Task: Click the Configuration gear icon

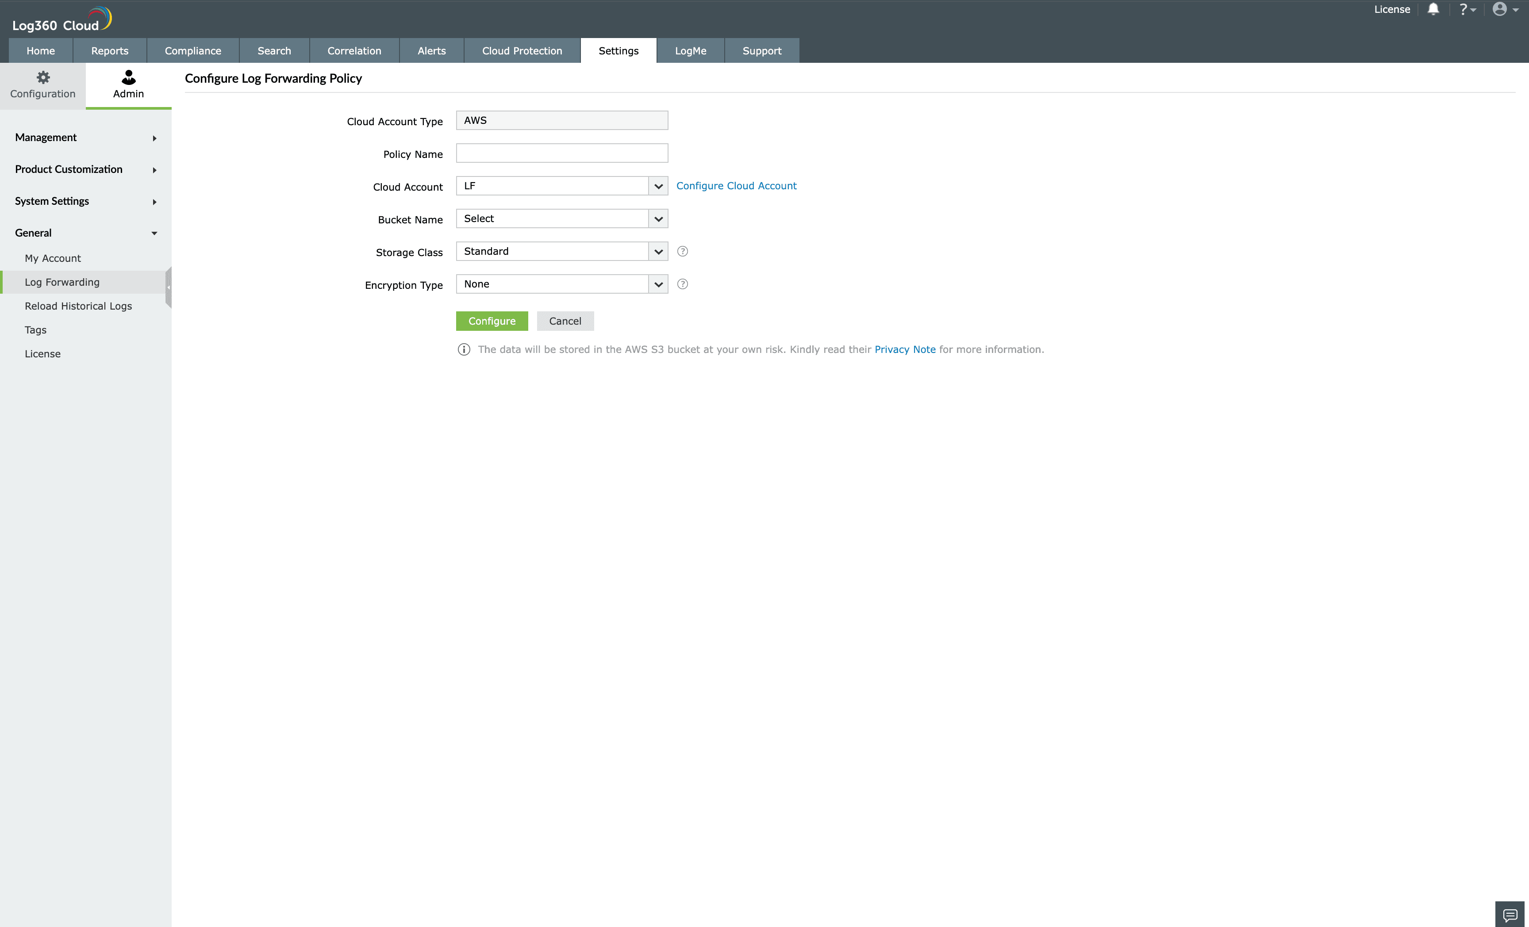Action: [x=43, y=77]
